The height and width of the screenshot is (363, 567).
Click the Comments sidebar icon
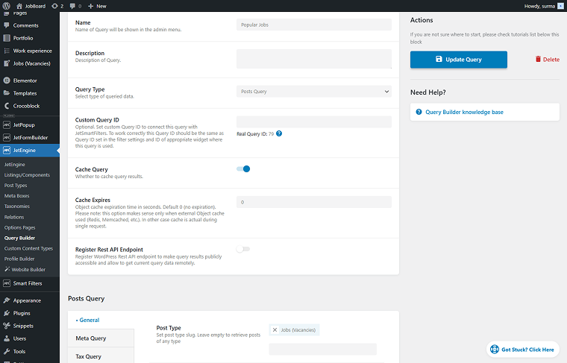[7, 25]
